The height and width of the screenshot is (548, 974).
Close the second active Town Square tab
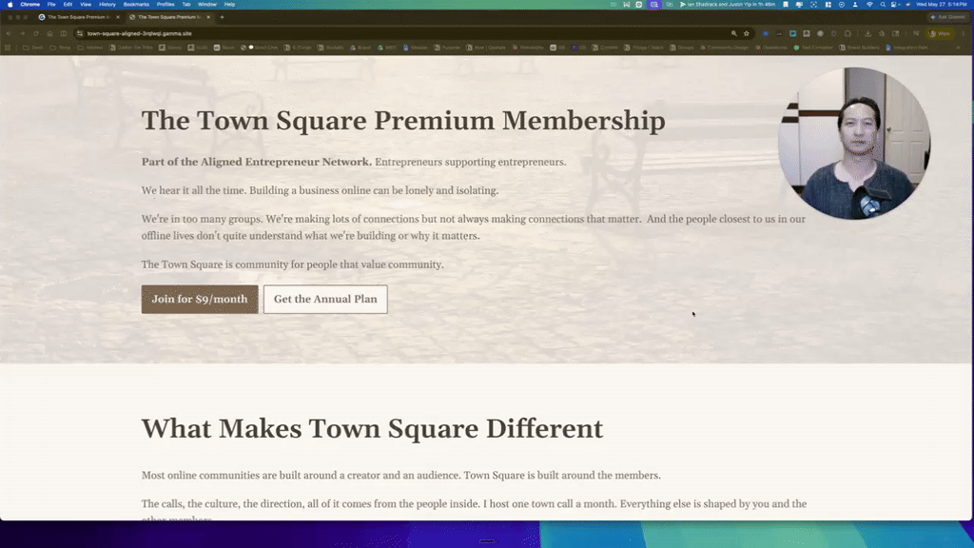(208, 17)
